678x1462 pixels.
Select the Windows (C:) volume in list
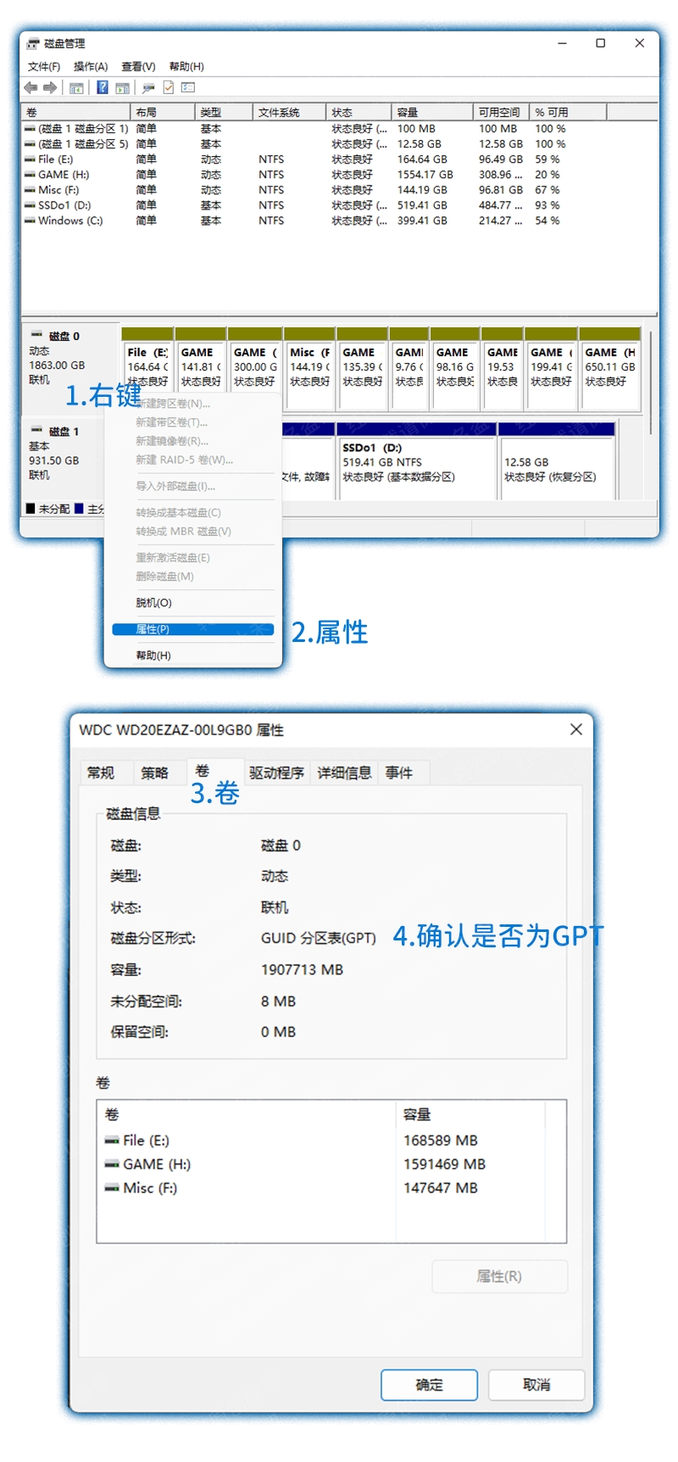click(70, 220)
